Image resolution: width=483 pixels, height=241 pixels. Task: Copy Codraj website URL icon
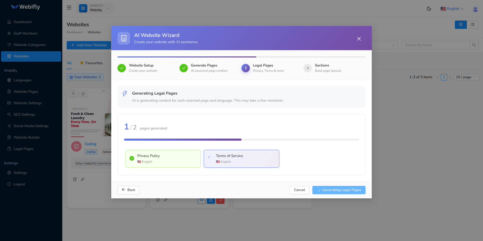(75, 179)
